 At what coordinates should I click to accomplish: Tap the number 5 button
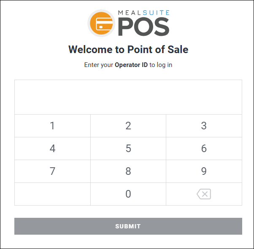pos(128,148)
